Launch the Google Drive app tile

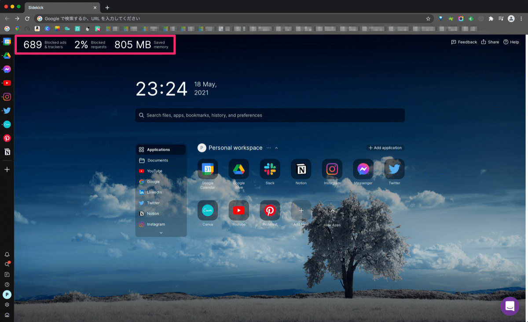pos(239,169)
